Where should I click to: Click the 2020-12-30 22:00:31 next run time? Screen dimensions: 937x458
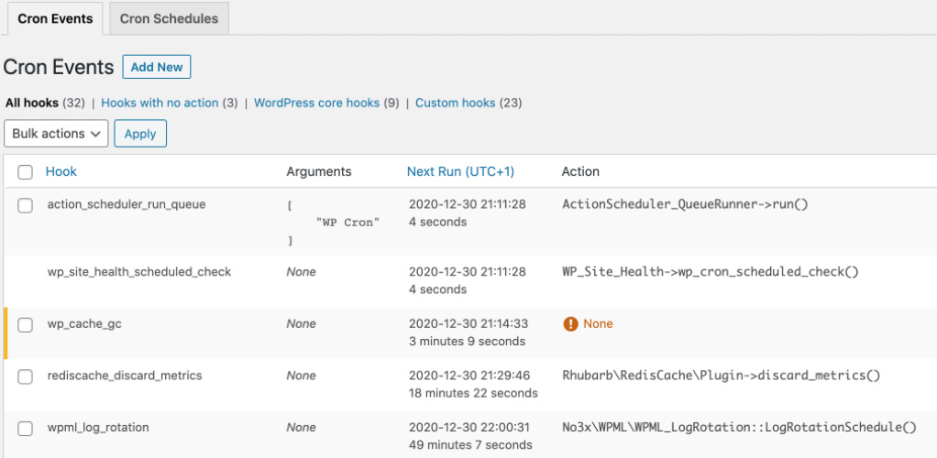pos(469,428)
